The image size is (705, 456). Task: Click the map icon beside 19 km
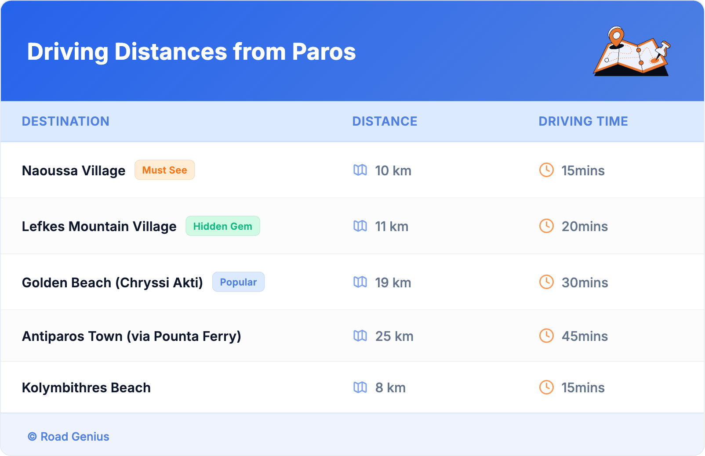tap(360, 282)
